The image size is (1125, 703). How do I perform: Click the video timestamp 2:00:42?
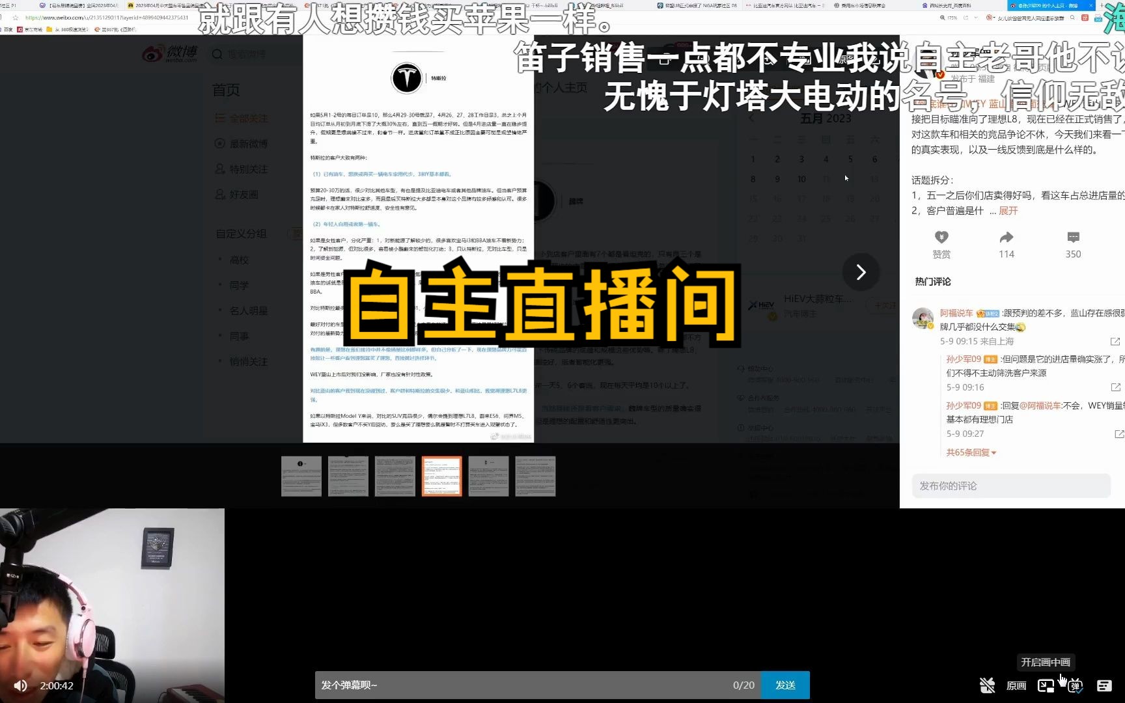[57, 685]
